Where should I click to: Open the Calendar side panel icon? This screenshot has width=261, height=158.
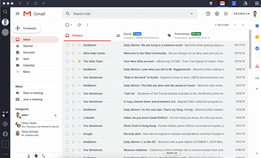pyautogui.click(x=257, y=26)
